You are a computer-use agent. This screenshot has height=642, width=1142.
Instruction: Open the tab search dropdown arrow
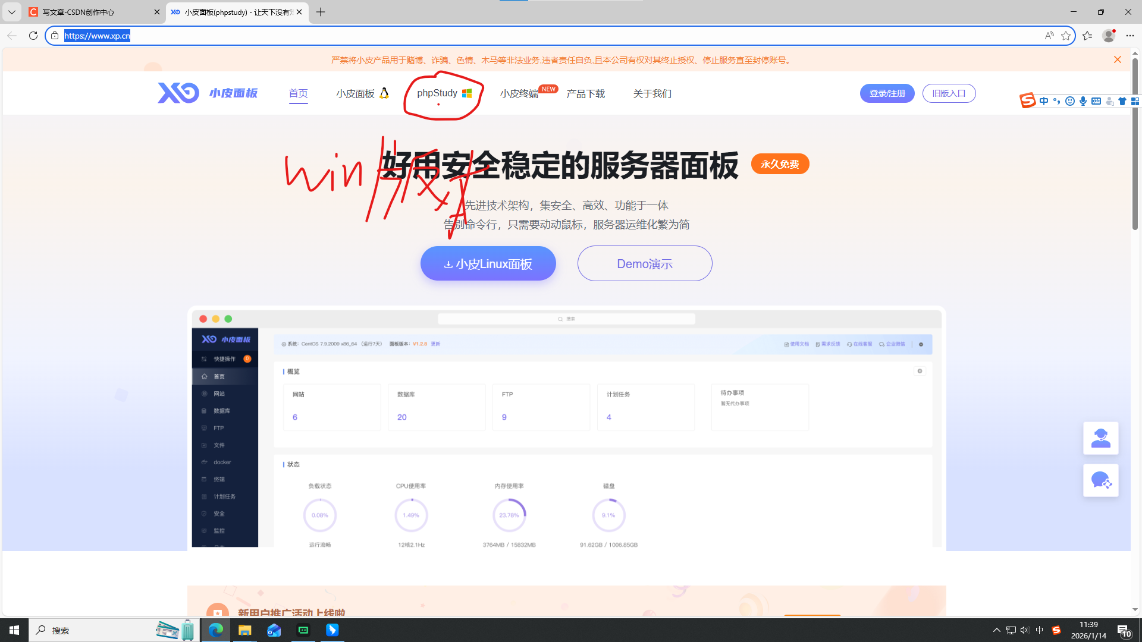(11, 12)
